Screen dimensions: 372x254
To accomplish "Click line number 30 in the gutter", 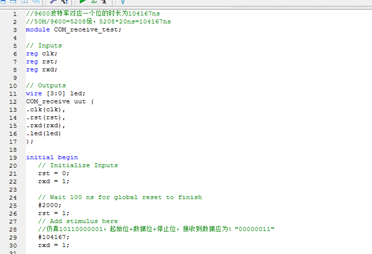I will (13, 246).
